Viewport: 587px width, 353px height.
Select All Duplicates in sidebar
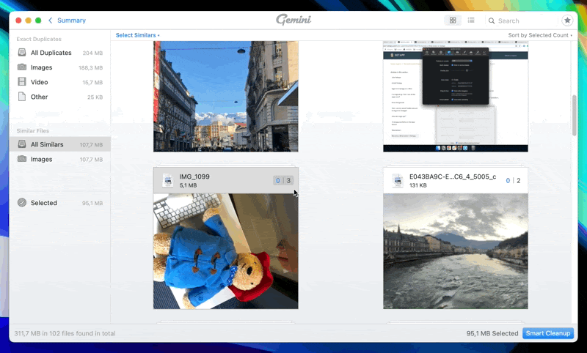pos(60,53)
